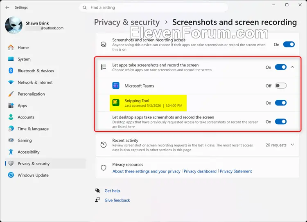Open Personalization settings
This screenshot has width=307, height=222.
coord(45,94)
